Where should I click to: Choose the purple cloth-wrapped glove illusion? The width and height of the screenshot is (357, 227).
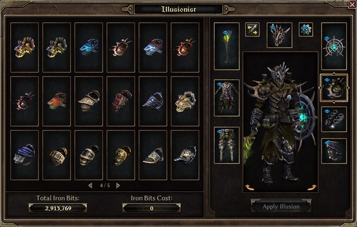tap(25, 155)
